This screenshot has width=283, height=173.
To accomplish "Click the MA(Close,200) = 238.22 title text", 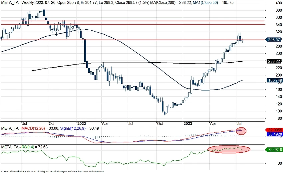I will (171, 3).
